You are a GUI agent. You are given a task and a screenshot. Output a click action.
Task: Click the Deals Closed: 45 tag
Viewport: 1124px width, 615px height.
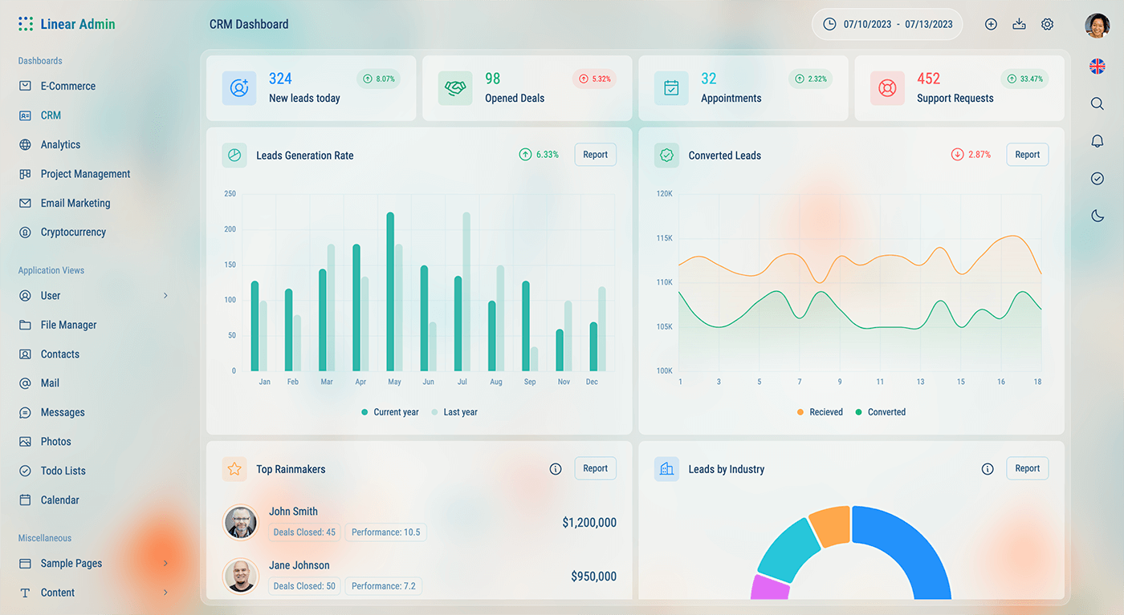304,532
